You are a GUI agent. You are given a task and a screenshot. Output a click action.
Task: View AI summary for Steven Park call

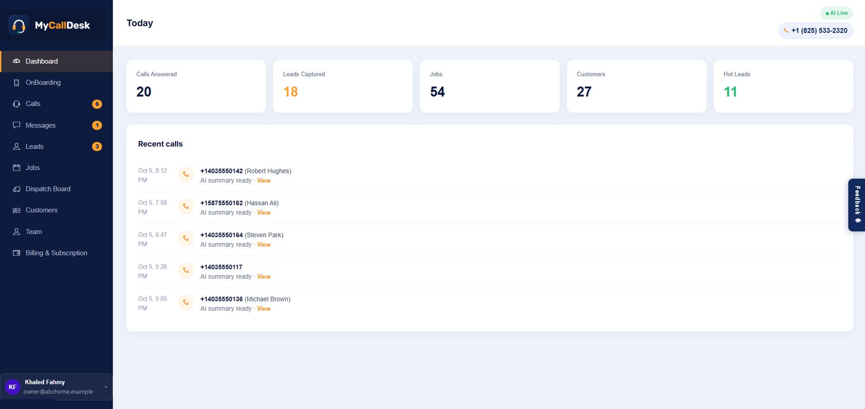pyautogui.click(x=264, y=244)
